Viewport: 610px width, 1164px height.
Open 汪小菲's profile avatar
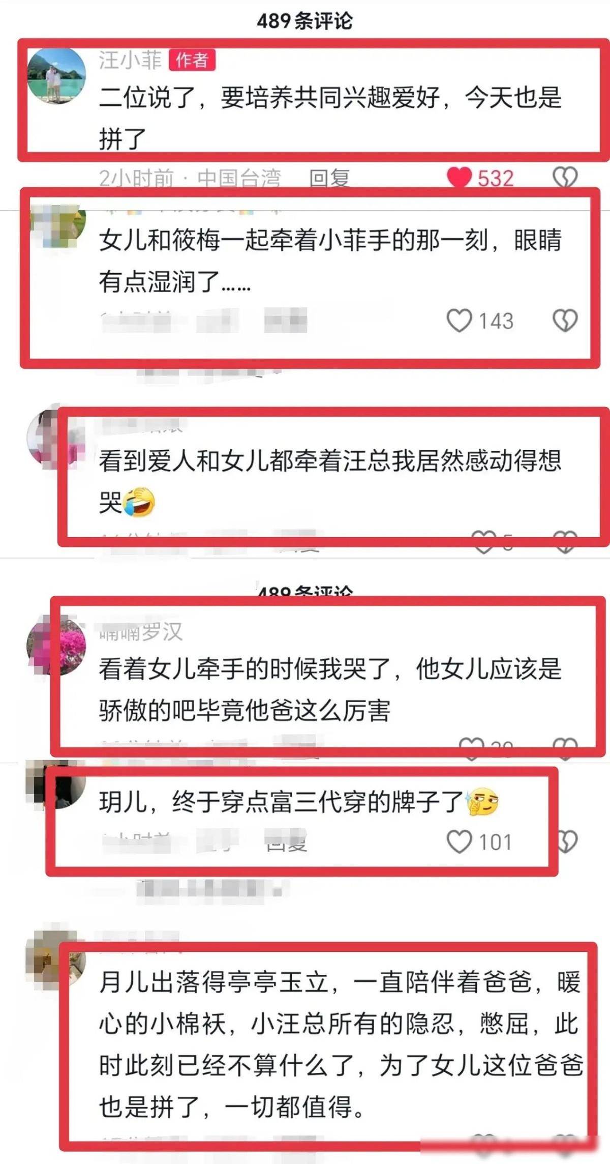click(x=56, y=76)
